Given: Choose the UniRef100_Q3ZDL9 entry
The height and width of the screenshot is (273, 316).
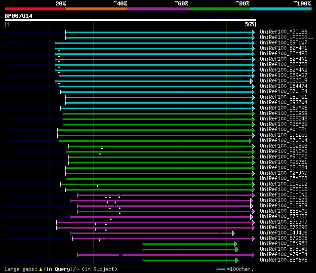Looking at the screenshot, I should click(283, 81).
